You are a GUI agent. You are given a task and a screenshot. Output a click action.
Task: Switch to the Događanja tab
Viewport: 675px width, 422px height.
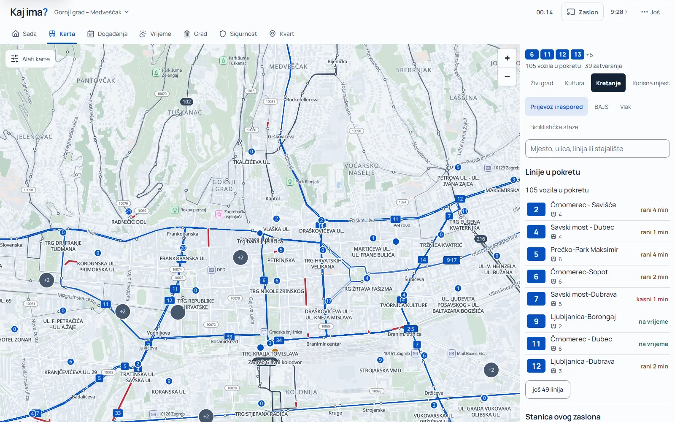(x=107, y=34)
